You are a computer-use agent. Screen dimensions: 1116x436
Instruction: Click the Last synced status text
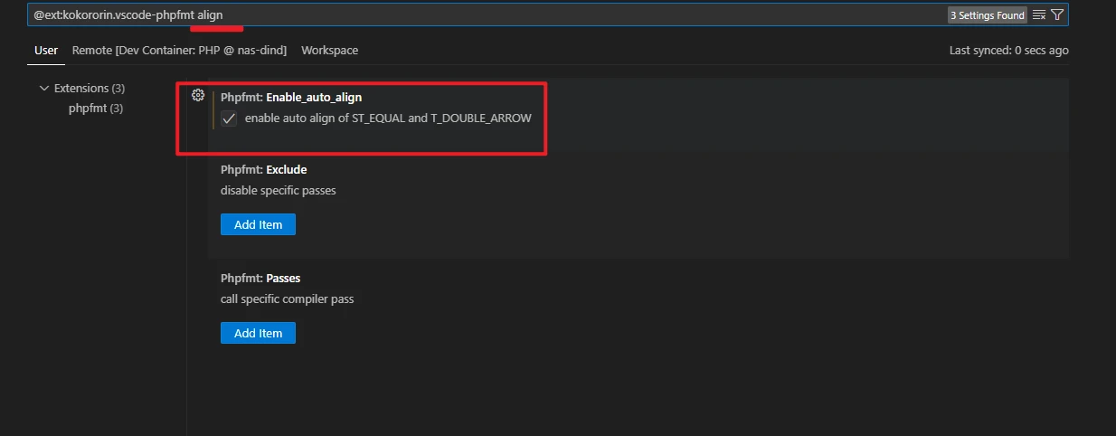[x=1008, y=51]
